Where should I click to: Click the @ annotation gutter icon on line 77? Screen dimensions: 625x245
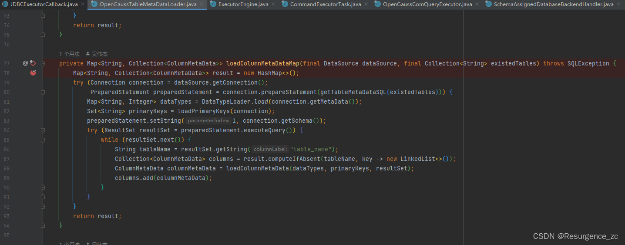pyautogui.click(x=25, y=63)
